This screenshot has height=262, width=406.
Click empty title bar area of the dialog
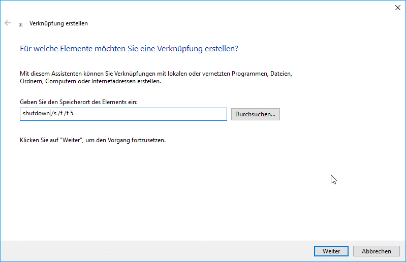[x=203, y=7]
